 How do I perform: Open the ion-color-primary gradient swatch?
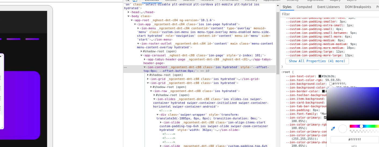(325, 117)
